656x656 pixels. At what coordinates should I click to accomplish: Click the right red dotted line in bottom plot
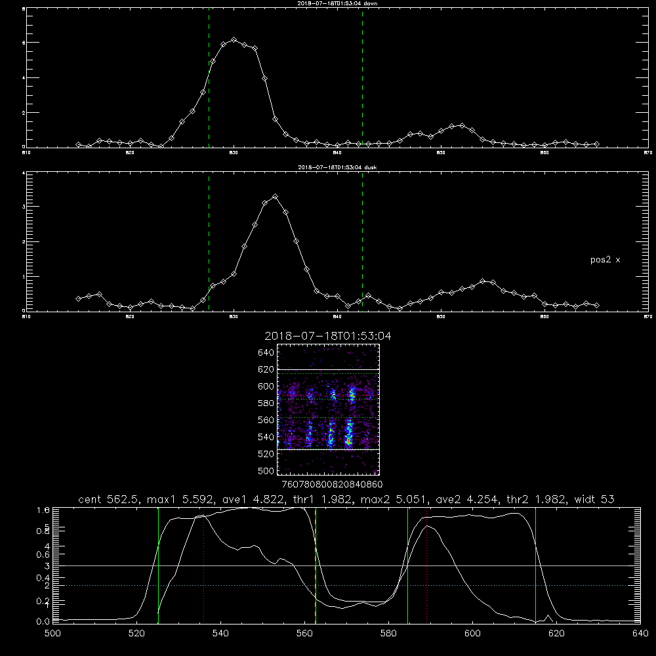coord(427,565)
